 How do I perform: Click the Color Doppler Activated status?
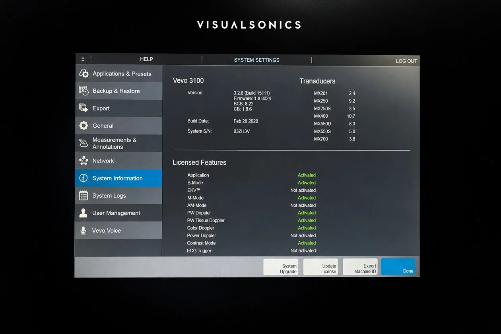click(x=307, y=228)
